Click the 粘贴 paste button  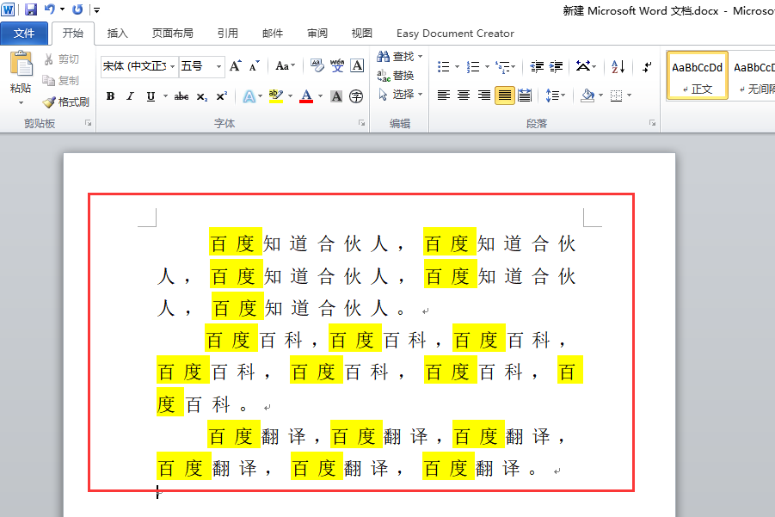pos(21,77)
